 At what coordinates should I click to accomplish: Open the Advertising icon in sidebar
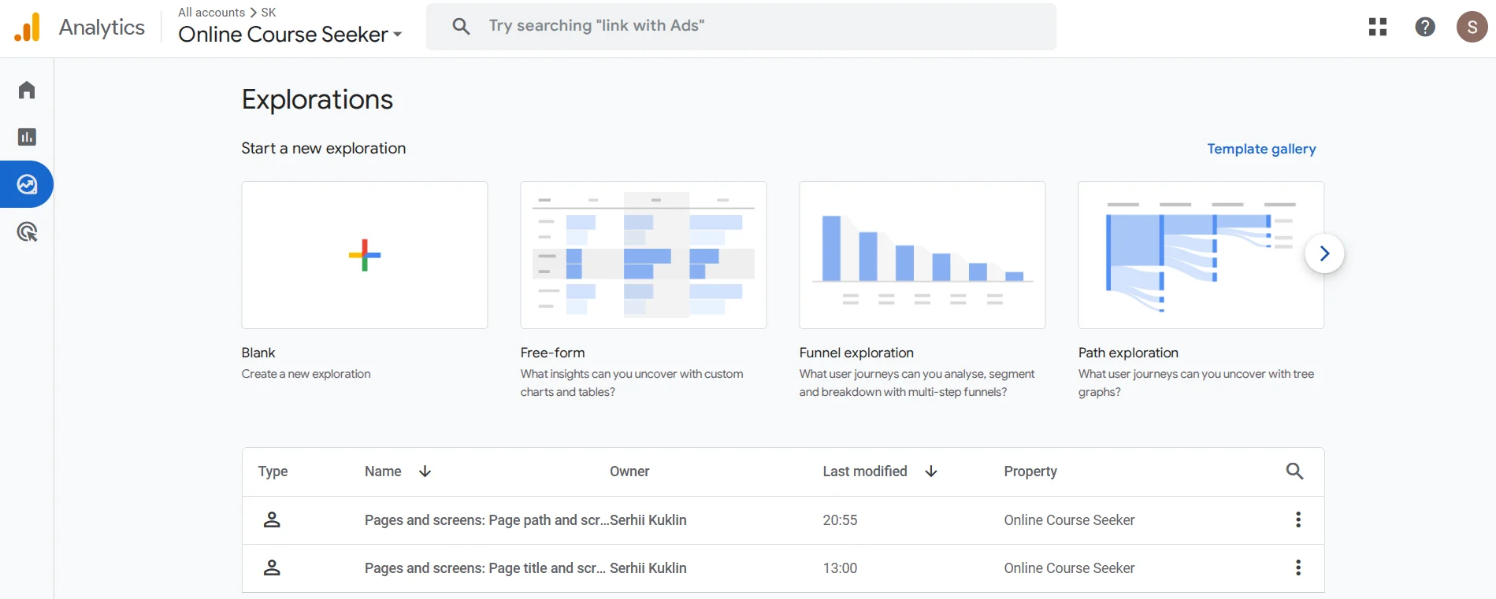pyautogui.click(x=27, y=232)
